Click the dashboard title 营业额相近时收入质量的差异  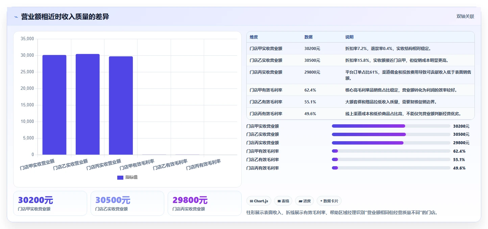pos(65,17)
